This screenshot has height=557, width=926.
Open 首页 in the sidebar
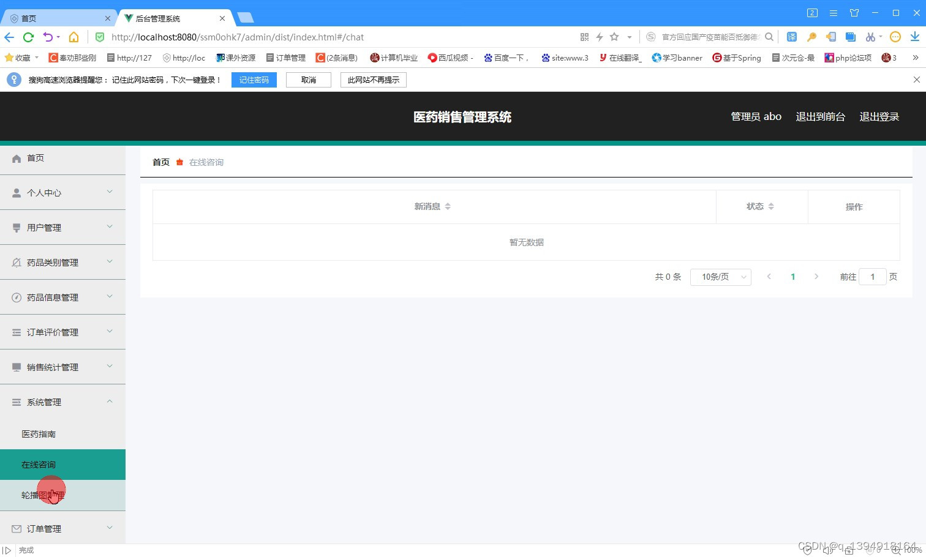point(62,158)
